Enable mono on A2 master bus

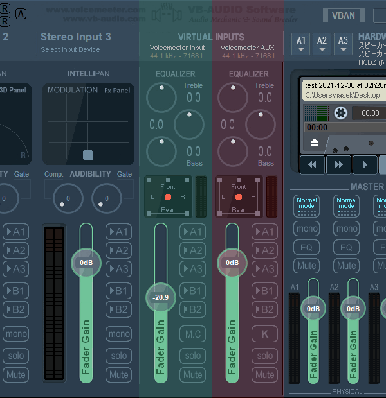346,229
